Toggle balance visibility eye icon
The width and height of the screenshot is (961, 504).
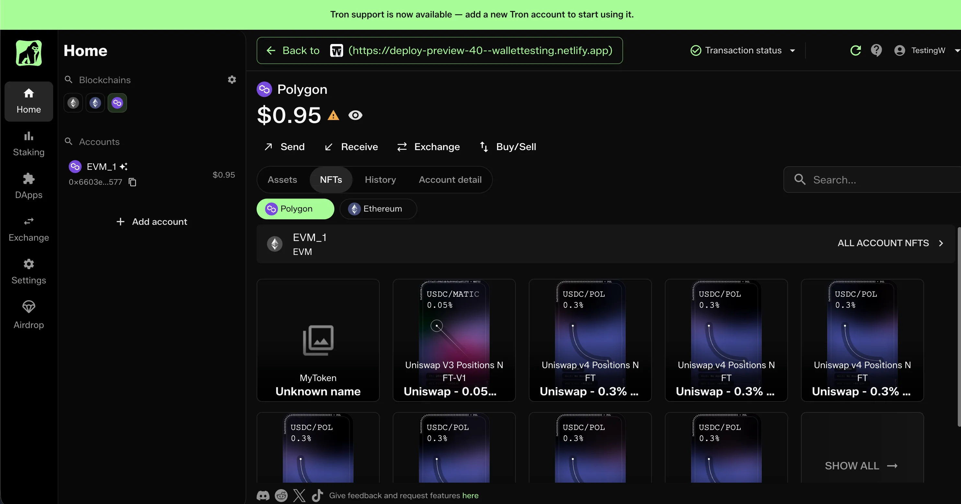point(355,115)
